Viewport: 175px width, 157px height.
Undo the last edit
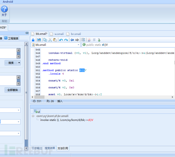pos(61,40)
